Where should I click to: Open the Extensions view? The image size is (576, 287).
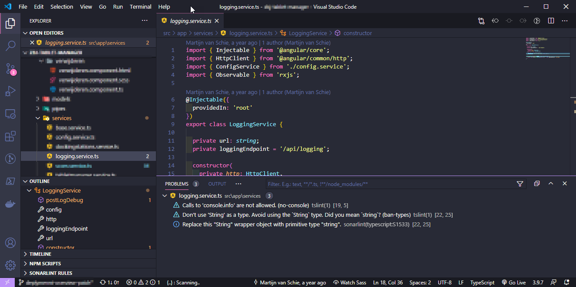[x=10, y=137]
